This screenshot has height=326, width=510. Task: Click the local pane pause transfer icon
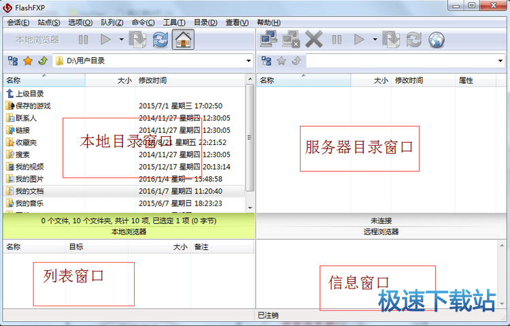83,39
